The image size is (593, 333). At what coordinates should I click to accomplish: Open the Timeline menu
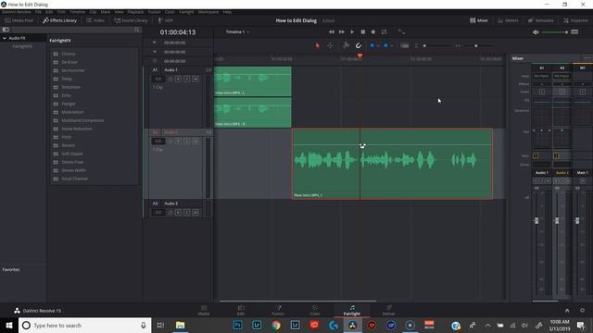point(77,12)
